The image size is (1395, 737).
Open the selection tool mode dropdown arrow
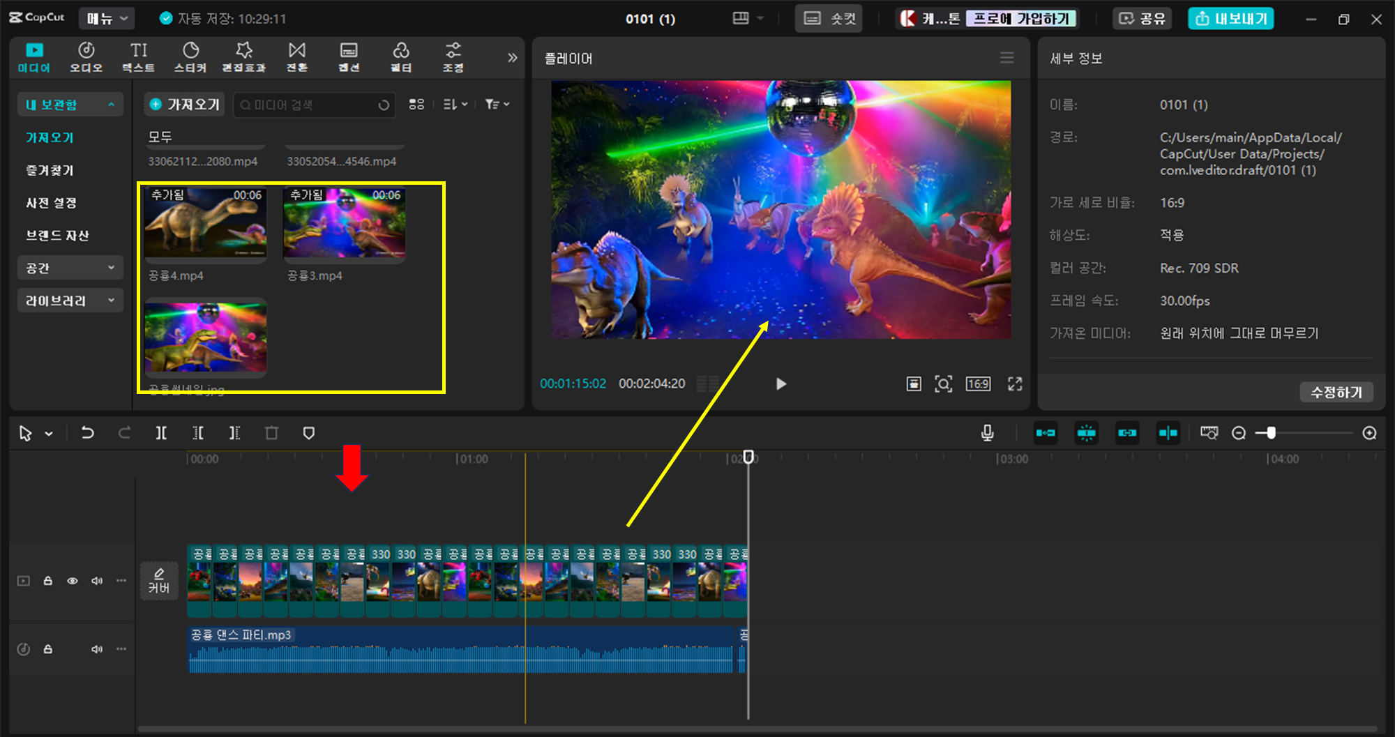49,434
